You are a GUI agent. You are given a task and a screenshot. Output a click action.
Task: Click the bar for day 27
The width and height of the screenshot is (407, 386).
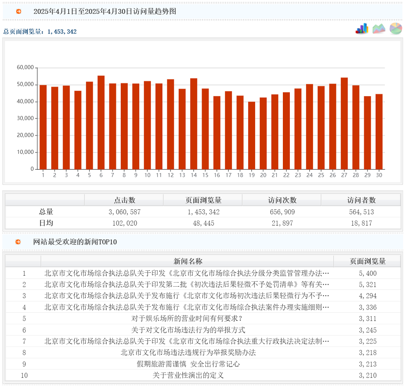(x=344, y=123)
